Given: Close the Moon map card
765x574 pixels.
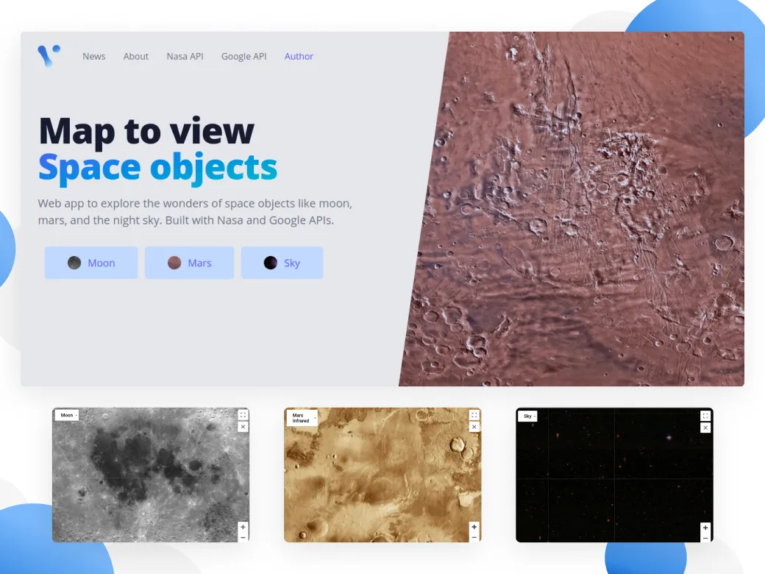Looking at the screenshot, I should [243, 427].
